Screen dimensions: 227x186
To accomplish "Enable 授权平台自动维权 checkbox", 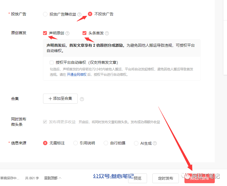I will (52, 63).
